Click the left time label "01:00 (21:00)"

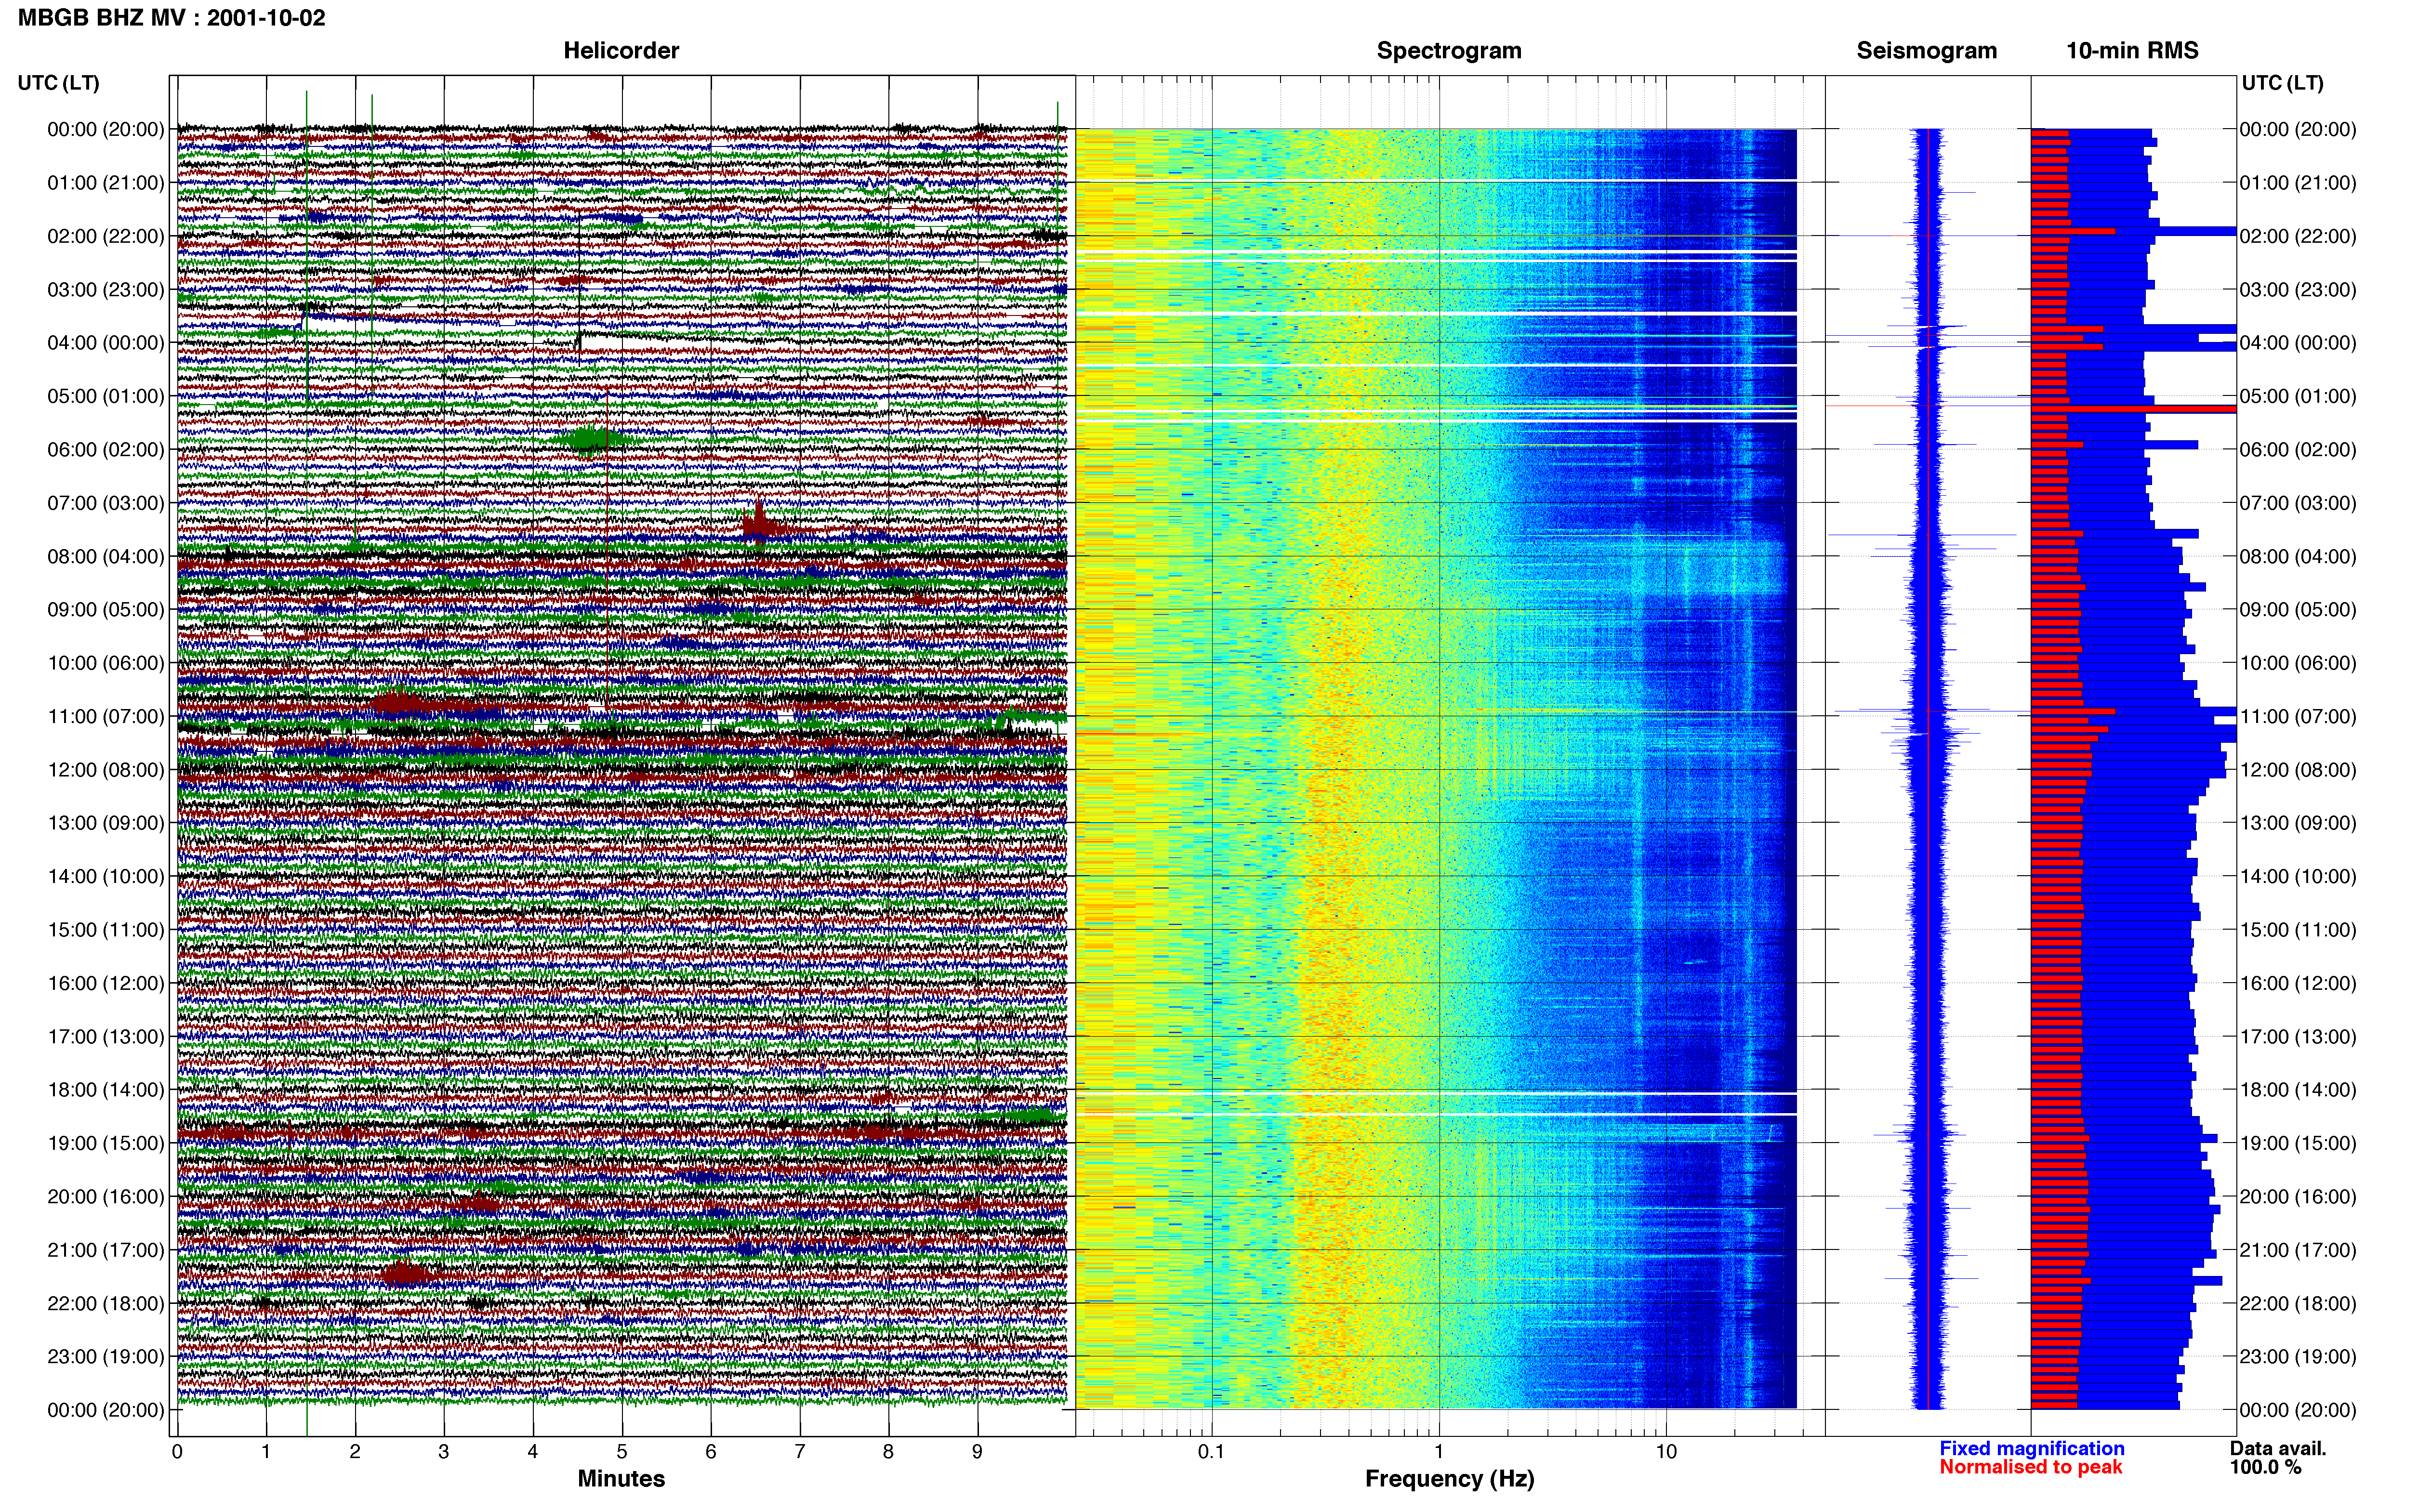click(x=106, y=182)
